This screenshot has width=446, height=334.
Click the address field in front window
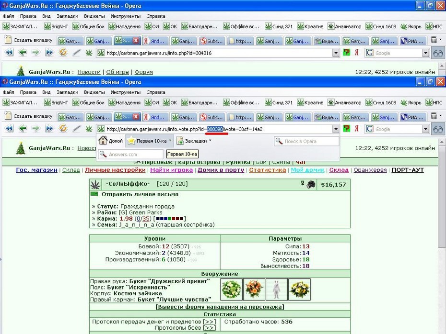point(218,129)
